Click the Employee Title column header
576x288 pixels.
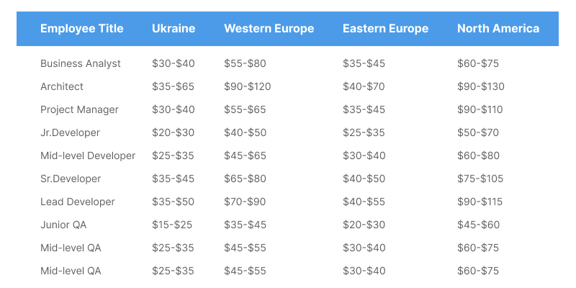pyautogui.click(x=81, y=29)
